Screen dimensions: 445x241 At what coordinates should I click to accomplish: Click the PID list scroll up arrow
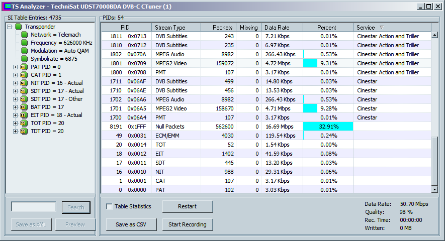click(434, 36)
